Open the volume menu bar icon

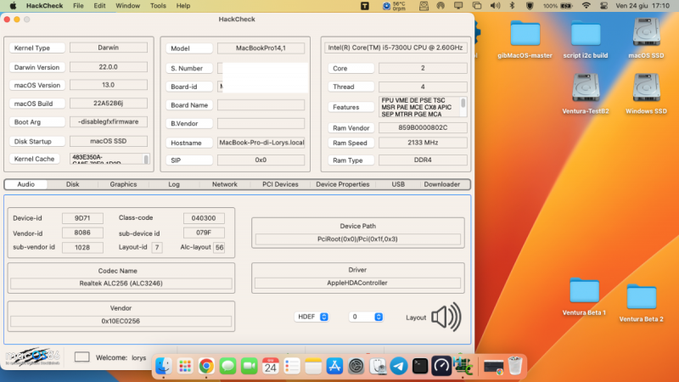pyautogui.click(x=495, y=6)
